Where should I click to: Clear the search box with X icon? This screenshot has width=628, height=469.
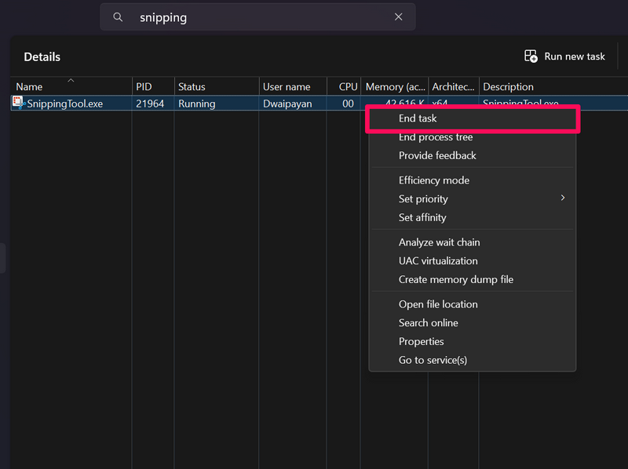pos(398,17)
